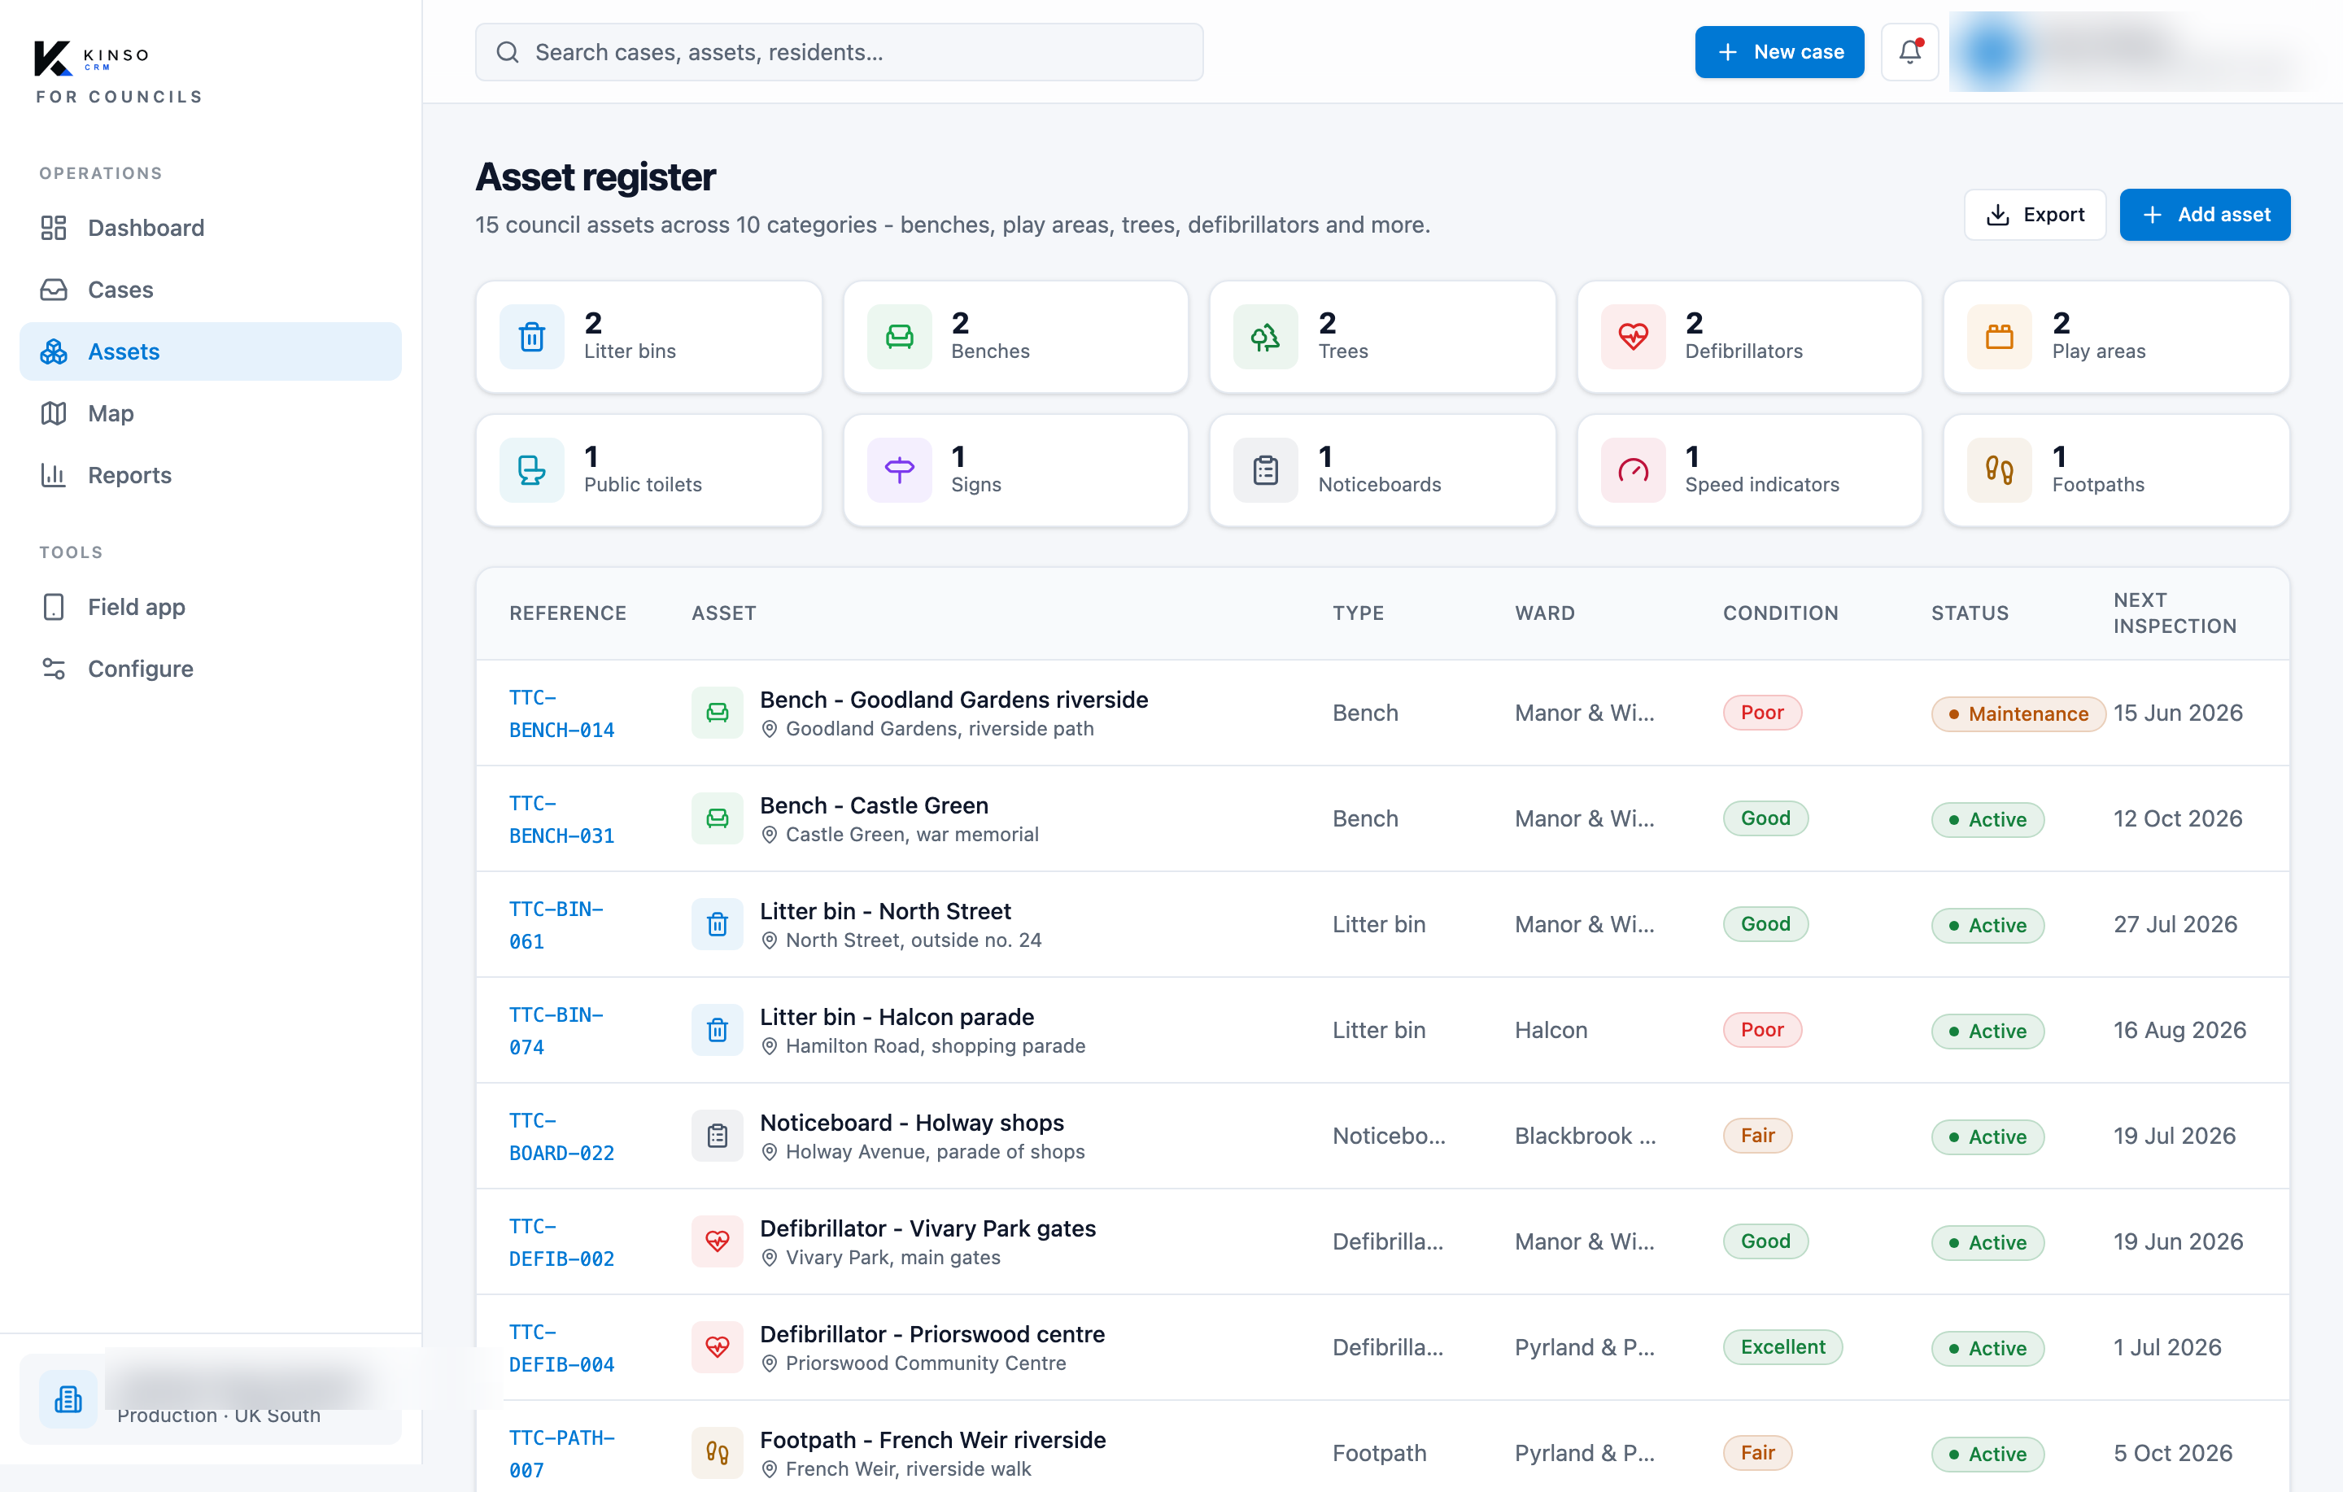
Task: Click bin icon in Halcon parade row
Action: point(717,1030)
